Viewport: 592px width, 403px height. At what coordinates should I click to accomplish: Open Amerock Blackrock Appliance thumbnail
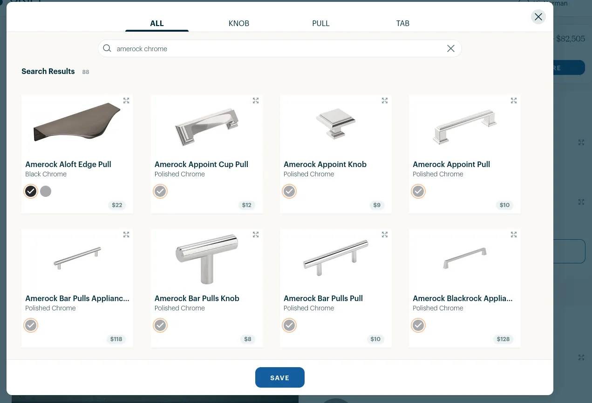click(465, 258)
